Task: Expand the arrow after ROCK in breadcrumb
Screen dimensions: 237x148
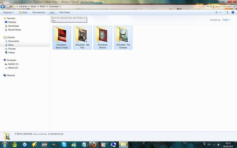Action: (x=47, y=7)
